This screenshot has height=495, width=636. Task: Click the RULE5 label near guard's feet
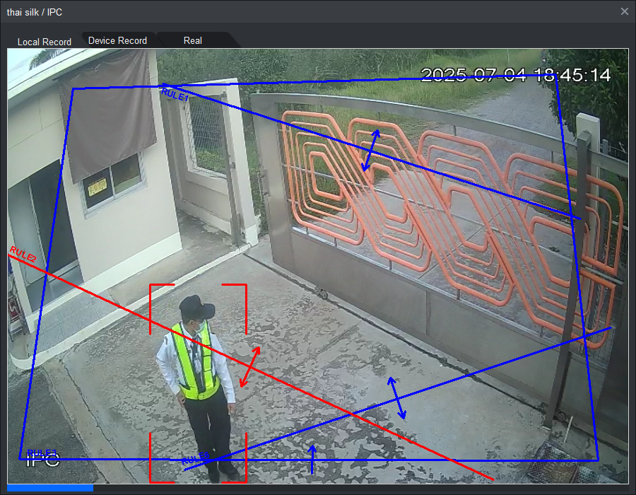point(196,458)
